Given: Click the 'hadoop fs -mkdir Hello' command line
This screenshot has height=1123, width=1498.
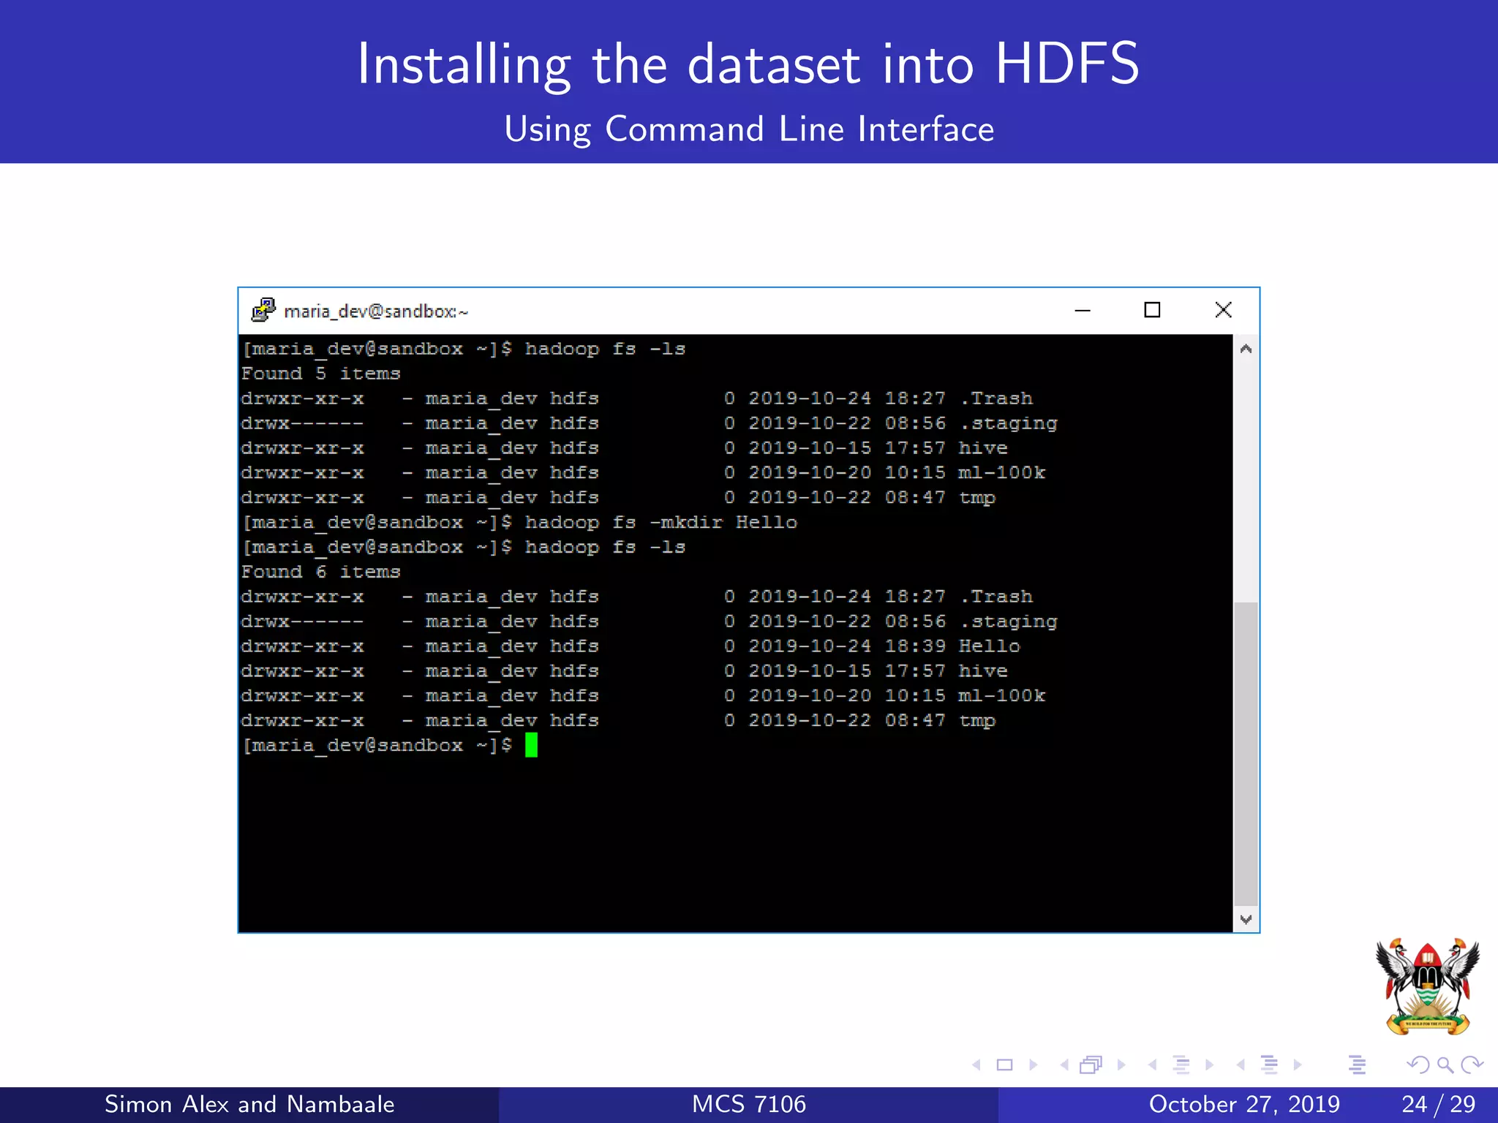Looking at the screenshot, I should [661, 523].
